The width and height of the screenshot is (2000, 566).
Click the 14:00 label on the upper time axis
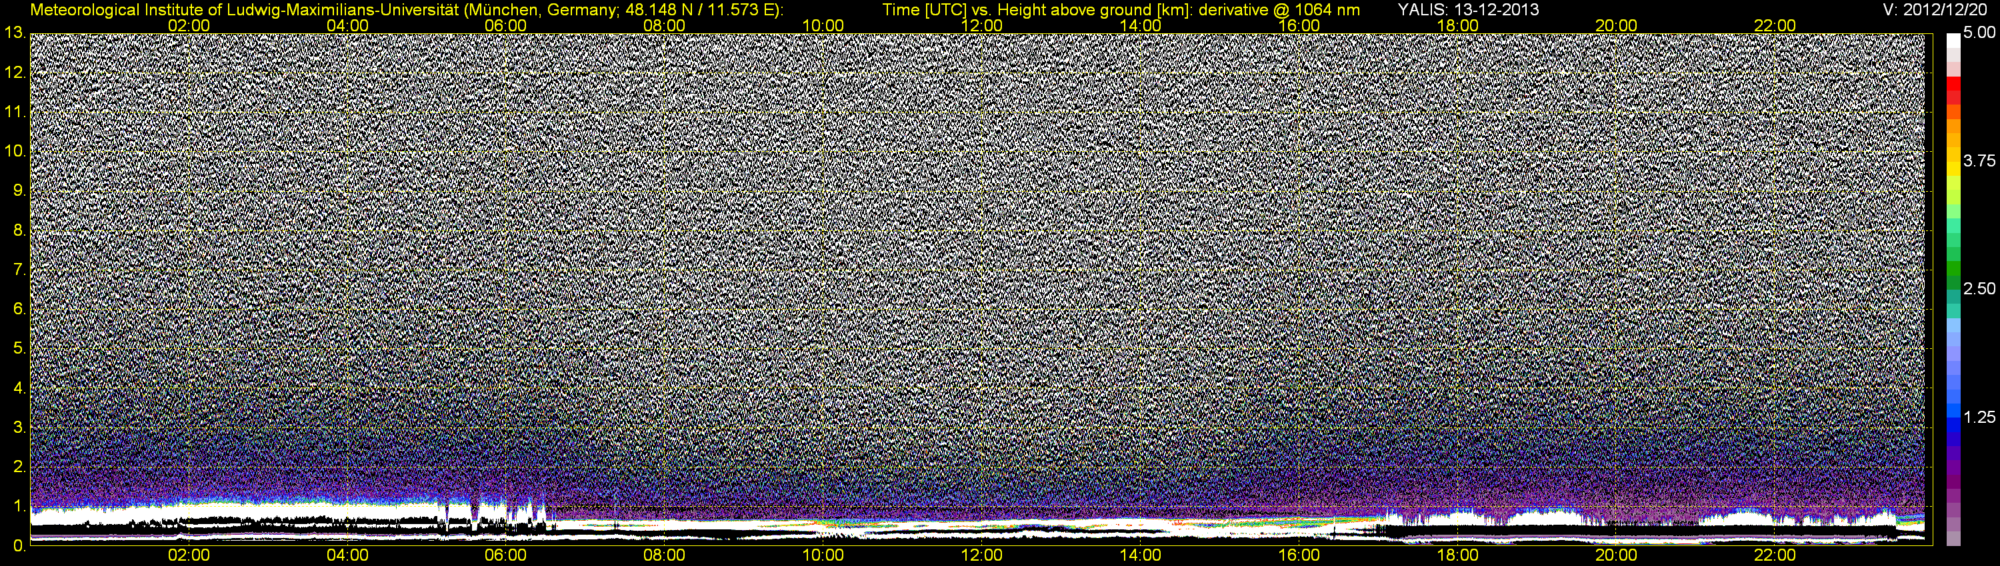click(x=1141, y=25)
